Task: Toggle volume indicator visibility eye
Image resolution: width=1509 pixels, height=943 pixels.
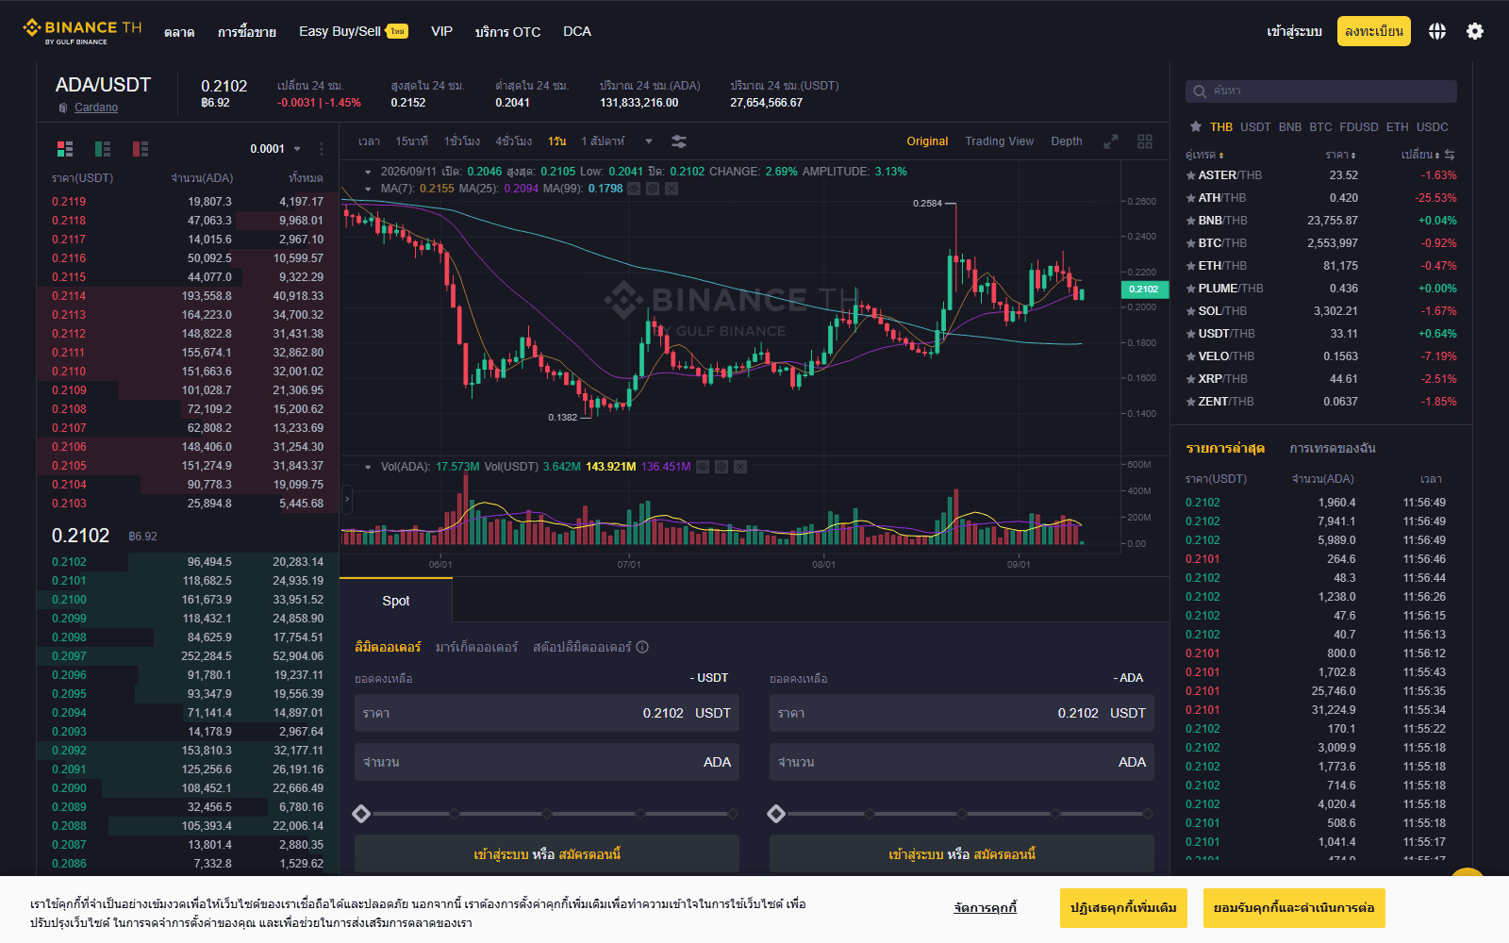Action: [x=703, y=467]
